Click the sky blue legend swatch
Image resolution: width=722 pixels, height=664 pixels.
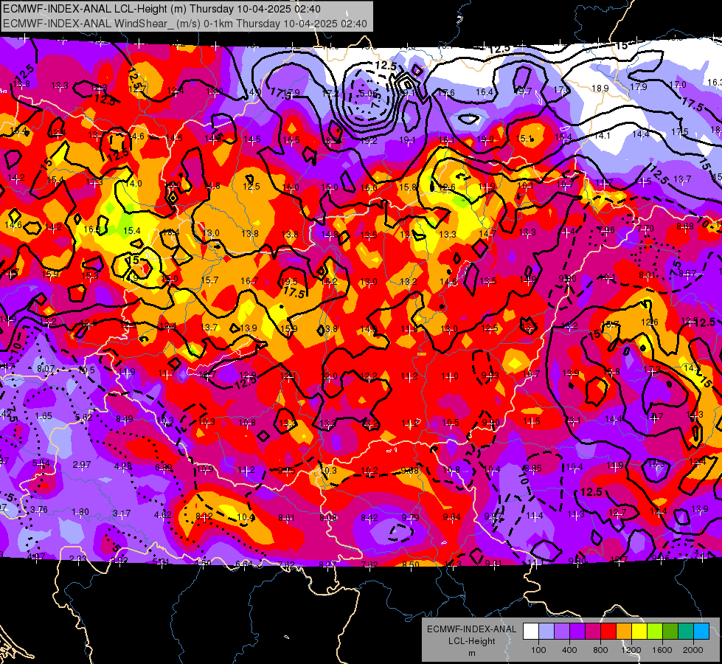(701, 631)
